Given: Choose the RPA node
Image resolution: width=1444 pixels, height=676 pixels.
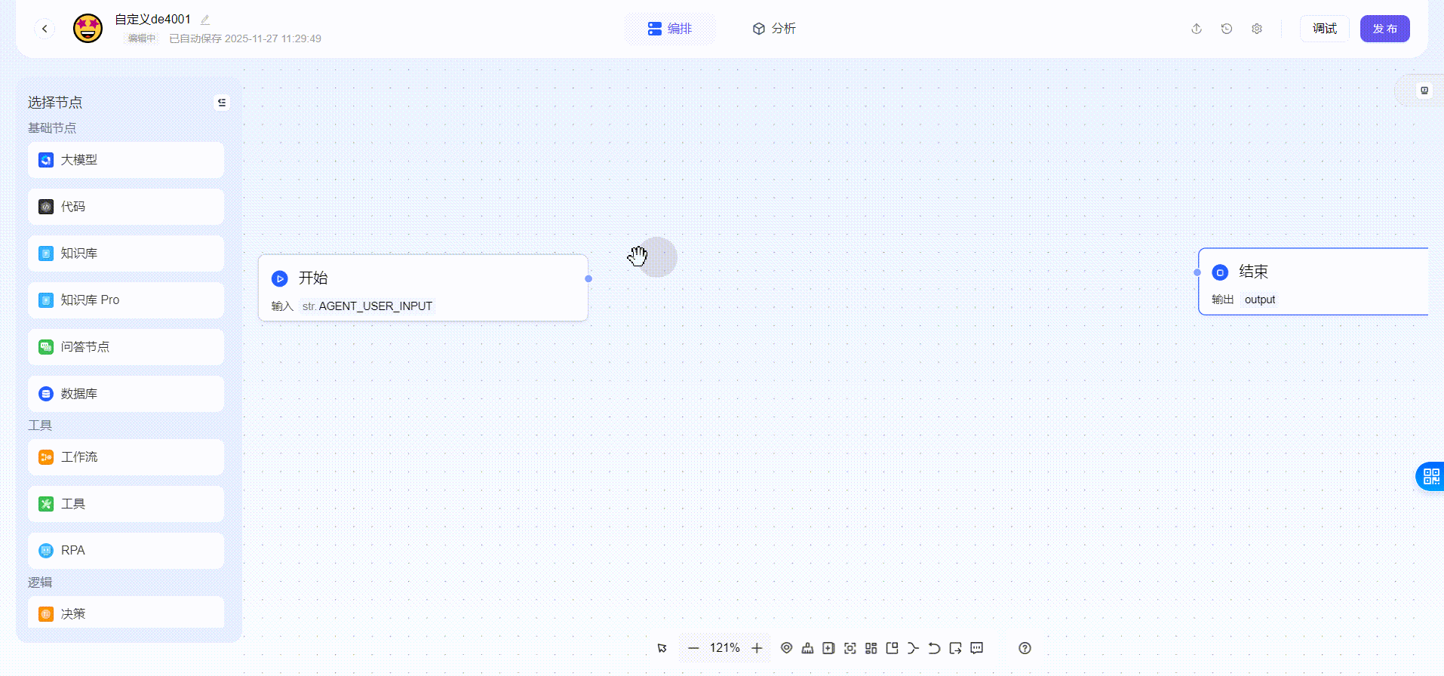Looking at the screenshot, I should coord(126,551).
